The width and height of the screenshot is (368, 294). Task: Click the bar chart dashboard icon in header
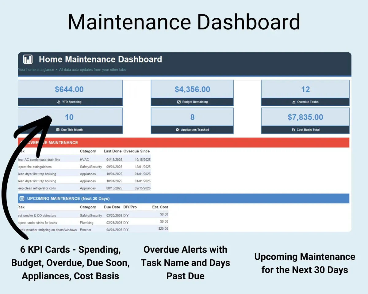point(28,59)
